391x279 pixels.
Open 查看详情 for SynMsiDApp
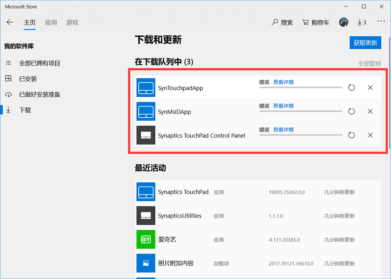tap(283, 106)
